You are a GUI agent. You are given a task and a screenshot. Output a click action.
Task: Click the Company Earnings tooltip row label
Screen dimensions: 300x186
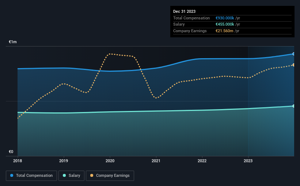coord(190,31)
